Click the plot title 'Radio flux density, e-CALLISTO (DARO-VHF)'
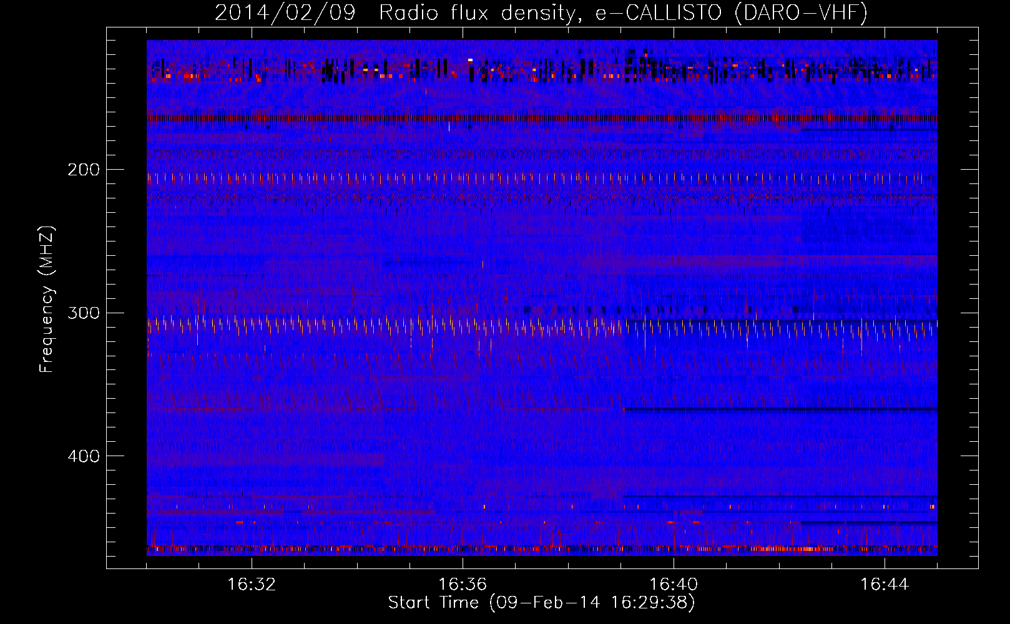Viewport: 1010px width, 624px height. (623, 12)
